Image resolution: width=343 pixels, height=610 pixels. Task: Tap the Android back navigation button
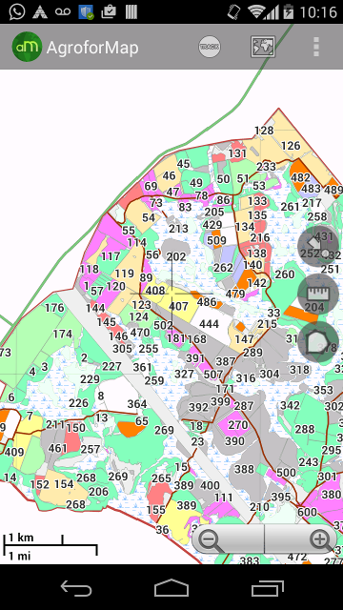(x=76, y=587)
